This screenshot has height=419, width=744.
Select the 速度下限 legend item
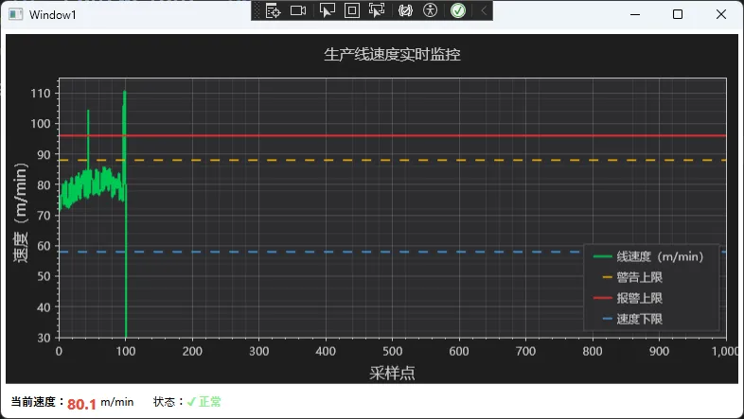click(x=639, y=319)
